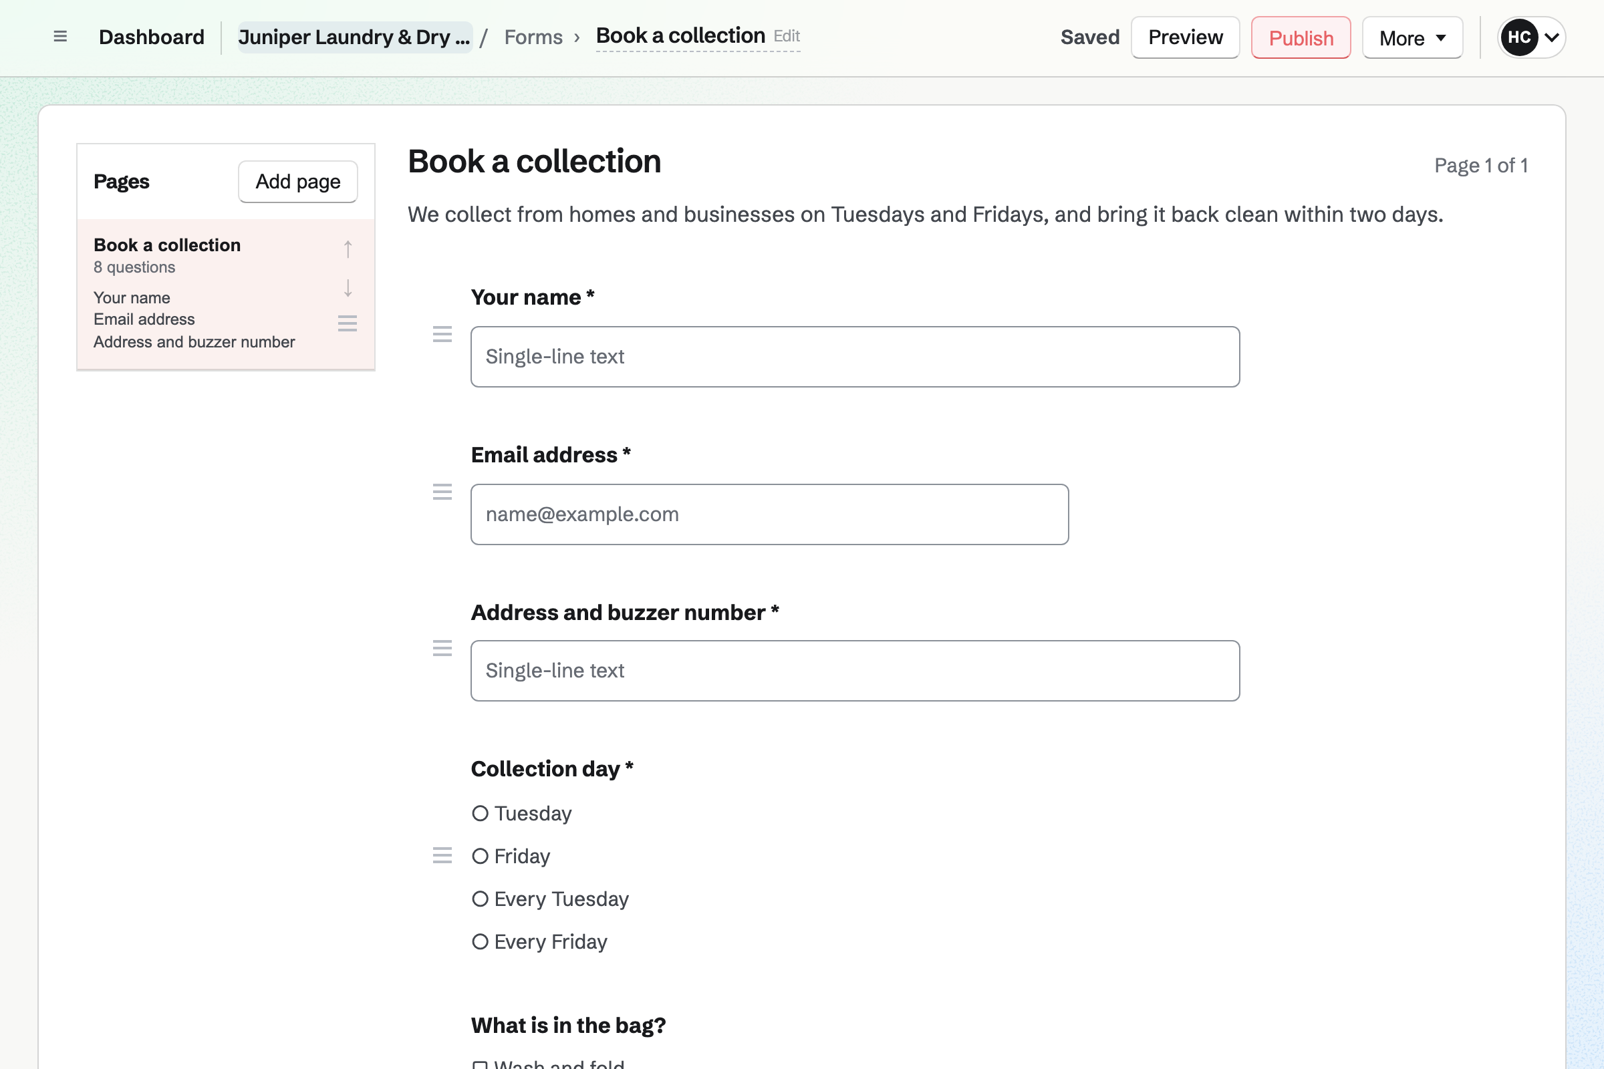Click the Email address input field
Viewport: 1604px width, 1069px height.
(x=769, y=514)
